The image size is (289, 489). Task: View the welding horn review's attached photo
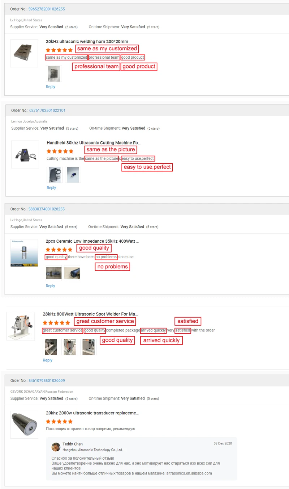coord(54,74)
